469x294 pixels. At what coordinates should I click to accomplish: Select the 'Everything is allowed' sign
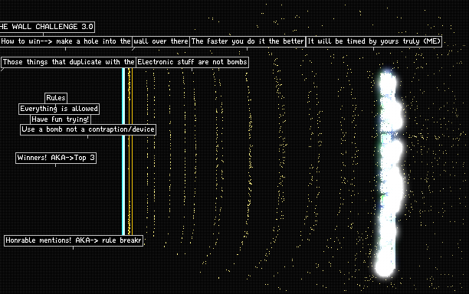(x=59, y=109)
